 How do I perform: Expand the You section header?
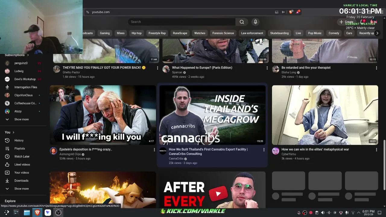point(10,132)
